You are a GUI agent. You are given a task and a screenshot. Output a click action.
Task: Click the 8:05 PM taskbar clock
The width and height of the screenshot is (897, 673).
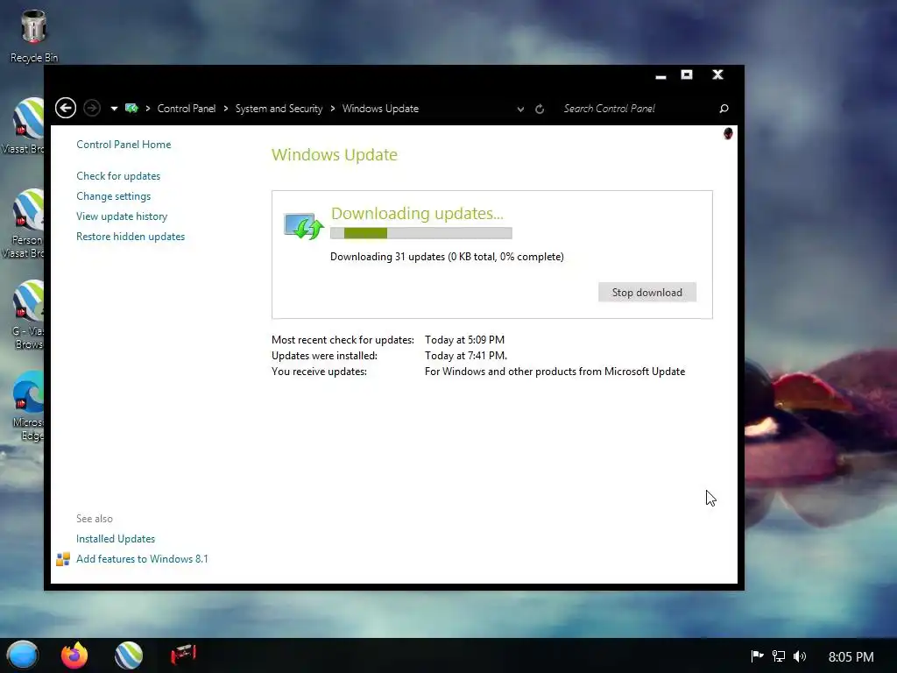tap(851, 656)
